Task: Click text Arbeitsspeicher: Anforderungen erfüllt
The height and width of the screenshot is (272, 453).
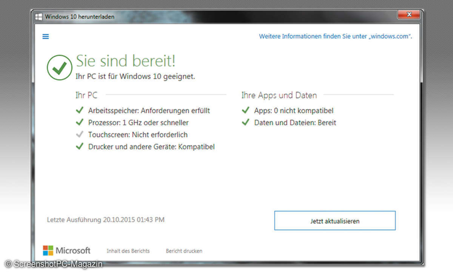Action: click(x=149, y=111)
